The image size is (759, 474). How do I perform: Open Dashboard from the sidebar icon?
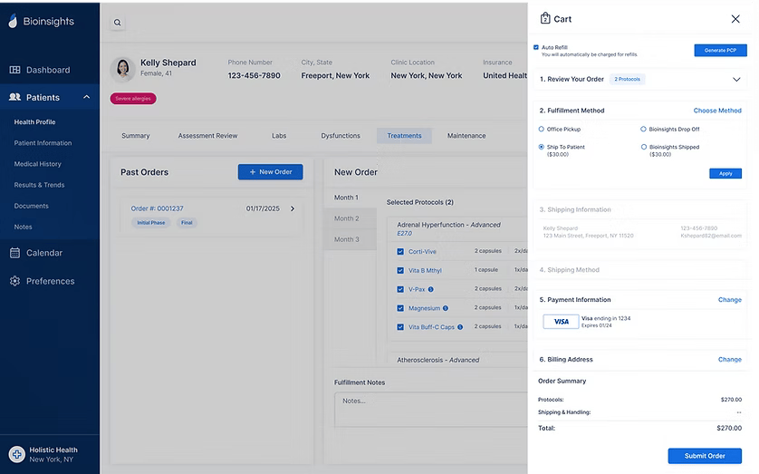point(14,70)
